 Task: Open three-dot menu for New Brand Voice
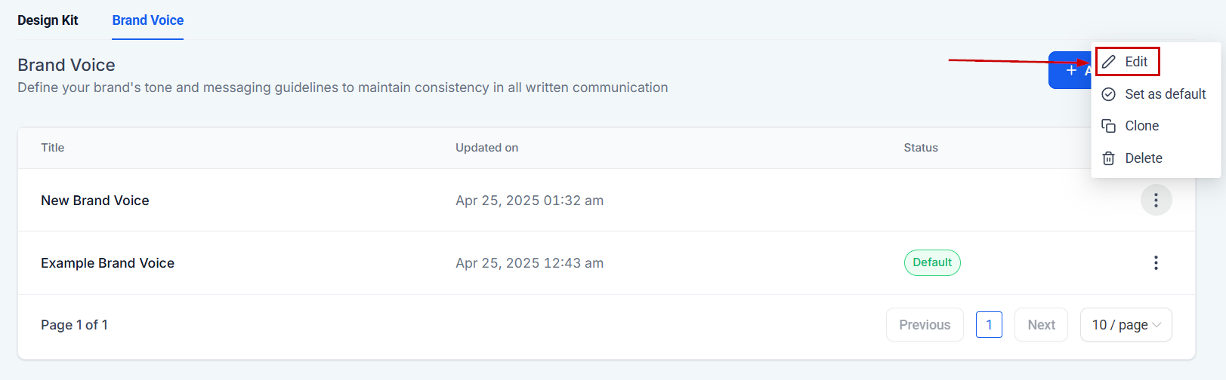click(1156, 201)
